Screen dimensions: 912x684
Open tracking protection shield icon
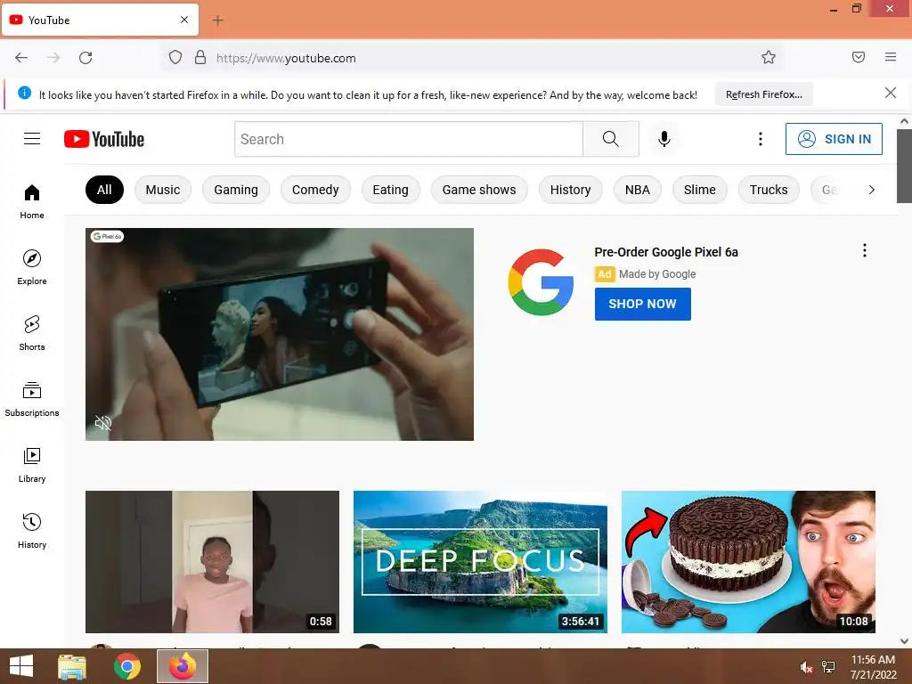[175, 58]
